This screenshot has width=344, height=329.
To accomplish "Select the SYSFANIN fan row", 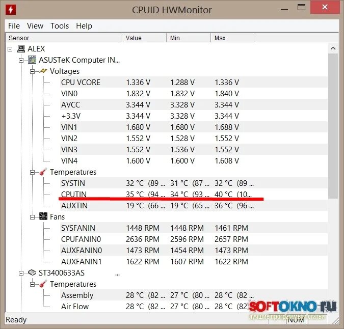I will (x=194, y=228).
